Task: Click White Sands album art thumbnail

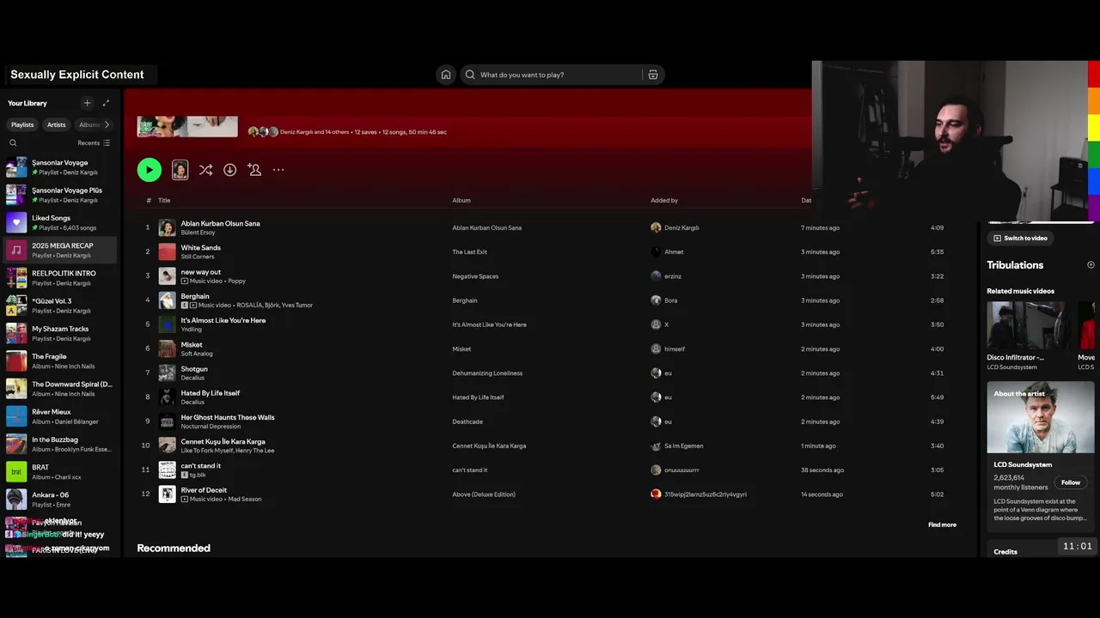Action: coord(167,251)
